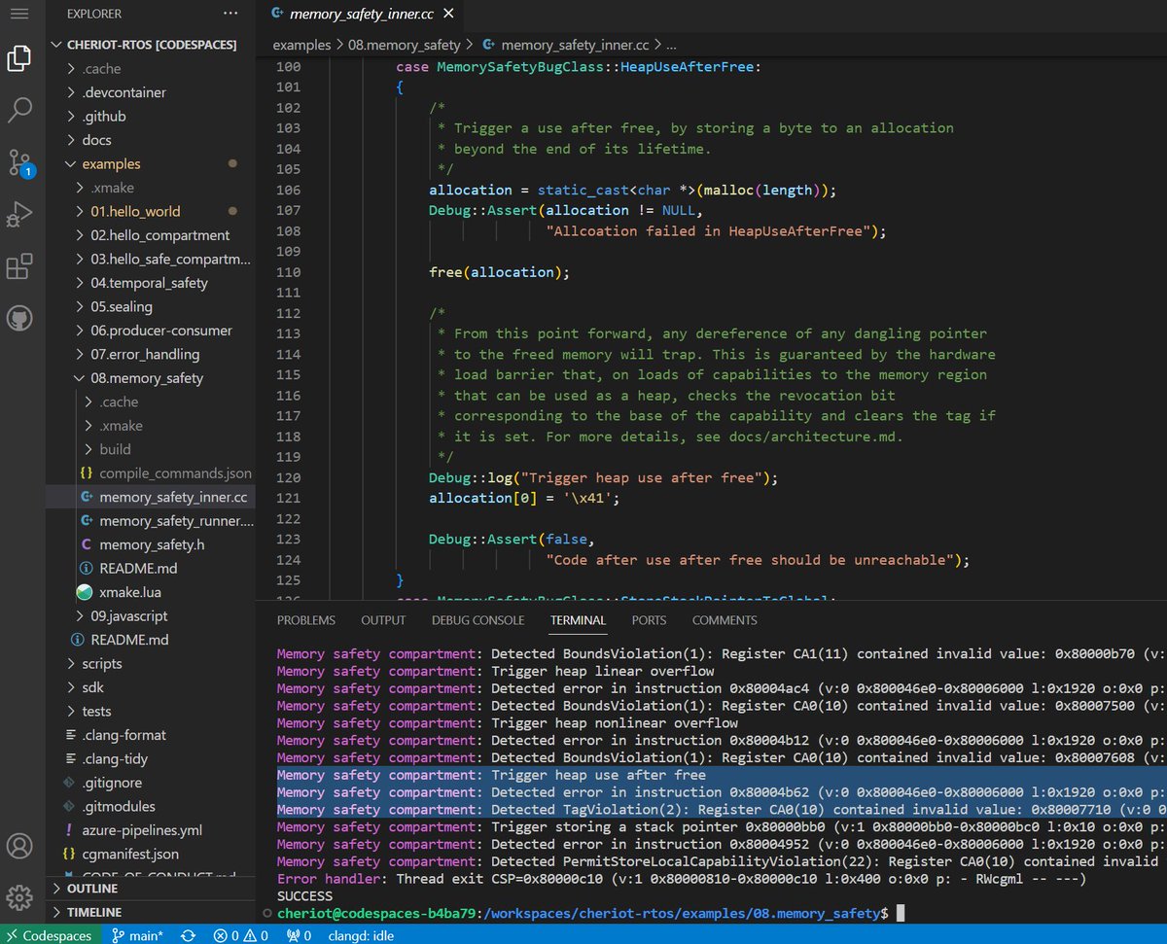Image resolution: width=1167 pixels, height=944 pixels.
Task: Expand the 07.error_handling folder
Action: [x=150, y=354]
